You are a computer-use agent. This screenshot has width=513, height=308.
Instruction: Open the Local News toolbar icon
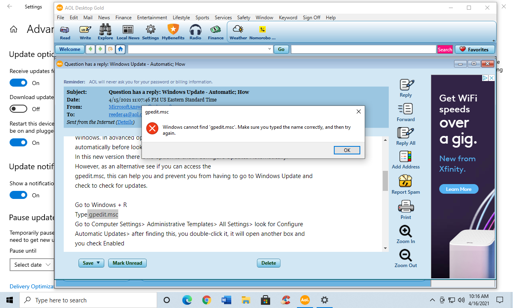click(x=128, y=32)
